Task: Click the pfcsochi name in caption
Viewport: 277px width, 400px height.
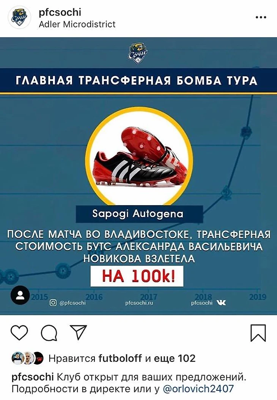Action: [33, 377]
